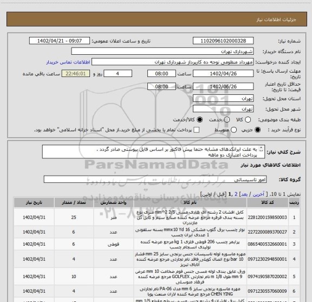Open the اطلاعات تماس خریدار link
This screenshot has width=312, height=302.
click(x=68, y=62)
